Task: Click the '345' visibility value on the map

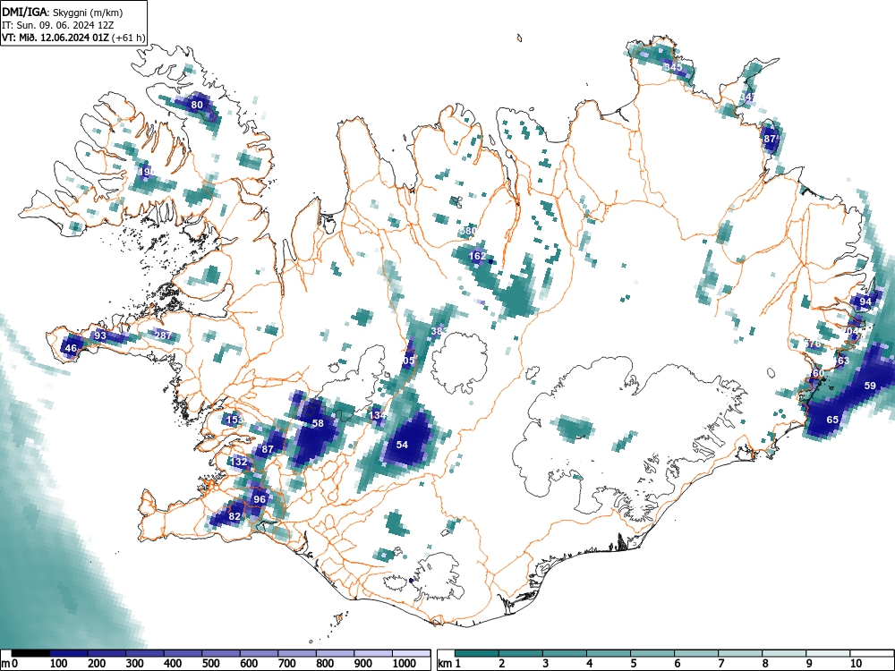Action: 674,67
